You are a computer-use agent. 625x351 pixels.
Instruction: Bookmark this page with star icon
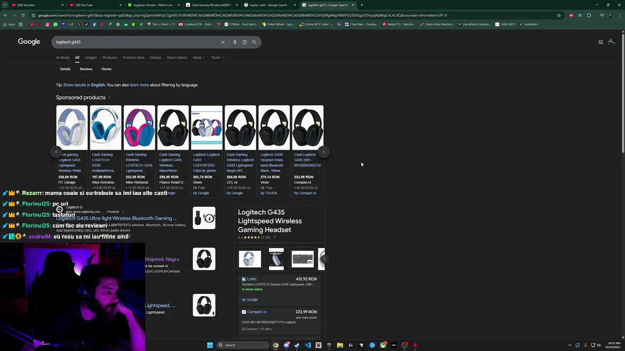coord(559,15)
